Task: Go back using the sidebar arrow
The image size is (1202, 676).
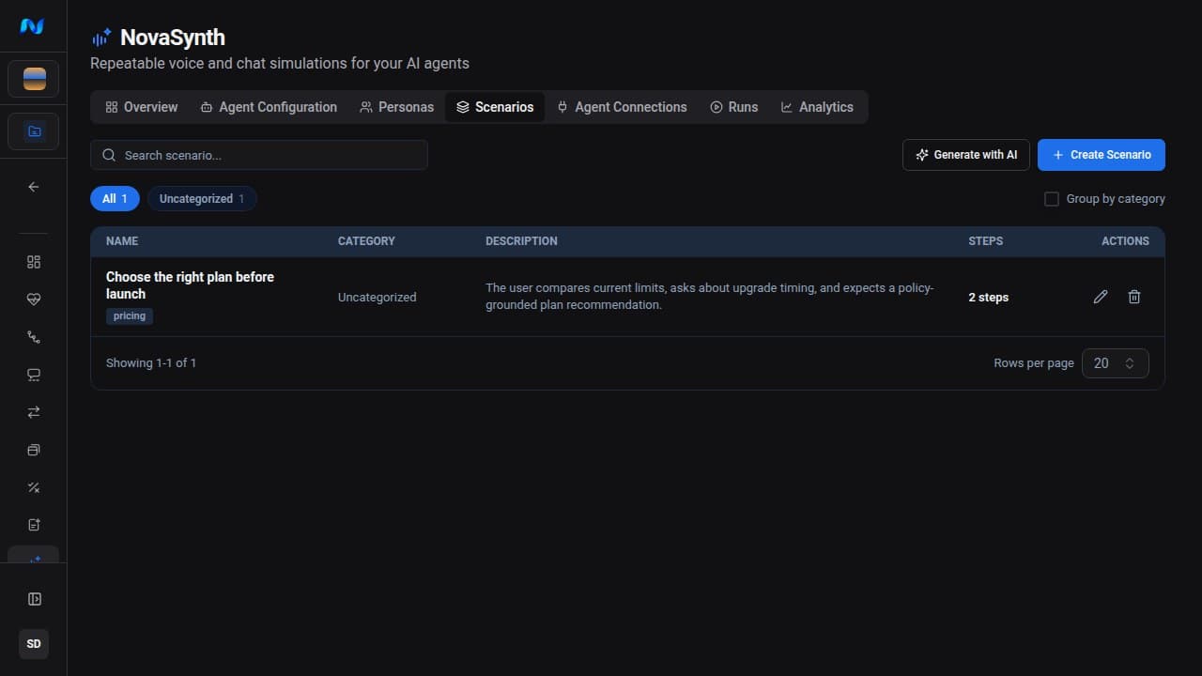Action: (34, 187)
